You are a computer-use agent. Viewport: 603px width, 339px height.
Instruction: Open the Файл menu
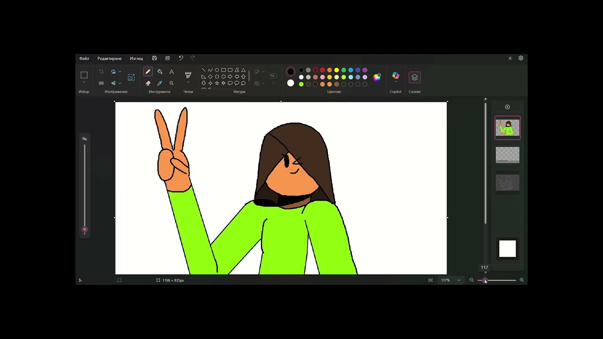click(84, 58)
